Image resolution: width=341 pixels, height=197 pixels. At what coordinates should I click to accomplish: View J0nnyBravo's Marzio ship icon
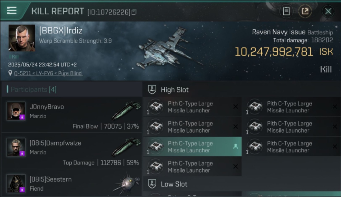(126, 111)
